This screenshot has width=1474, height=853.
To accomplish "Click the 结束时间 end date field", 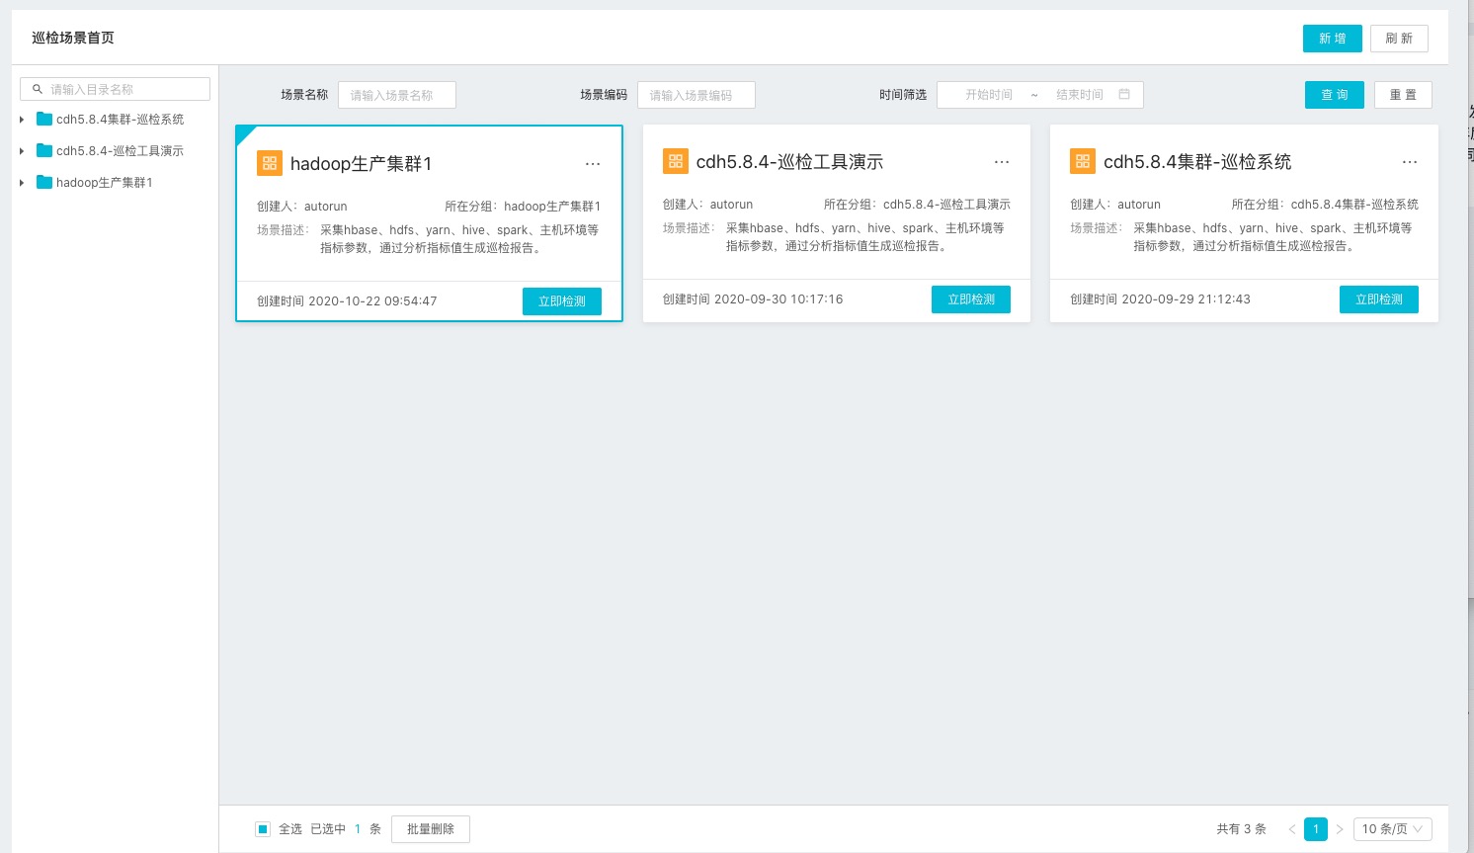I will coord(1079,95).
